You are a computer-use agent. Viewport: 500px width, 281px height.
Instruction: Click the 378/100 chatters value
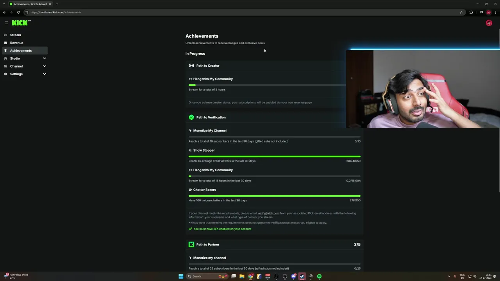pos(355,200)
